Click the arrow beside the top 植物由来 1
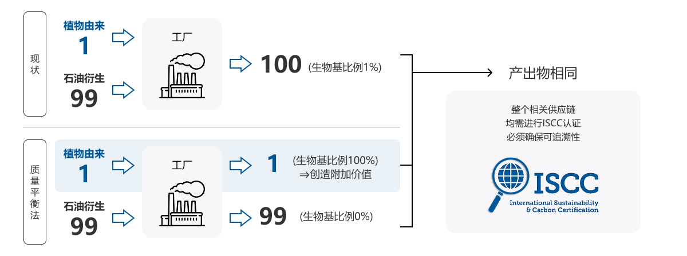The image size is (687, 256). coord(123,38)
